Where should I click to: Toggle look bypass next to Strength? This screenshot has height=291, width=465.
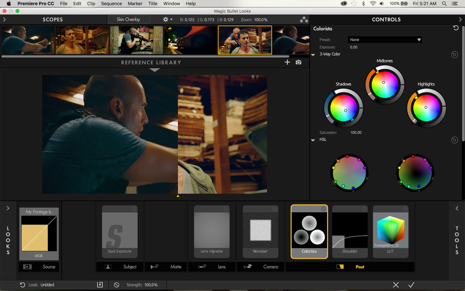(117, 285)
